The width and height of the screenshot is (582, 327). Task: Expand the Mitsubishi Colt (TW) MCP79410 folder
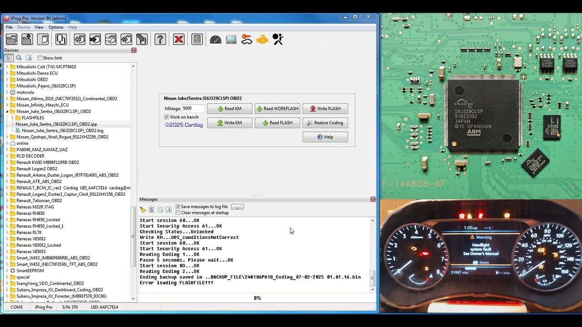point(7,67)
